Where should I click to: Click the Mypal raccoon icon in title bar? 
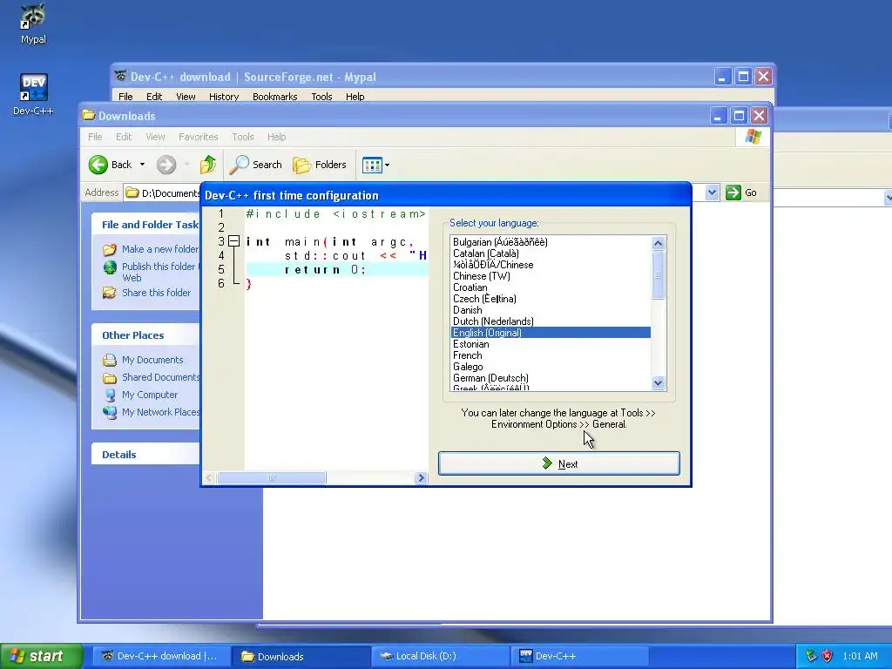point(120,77)
